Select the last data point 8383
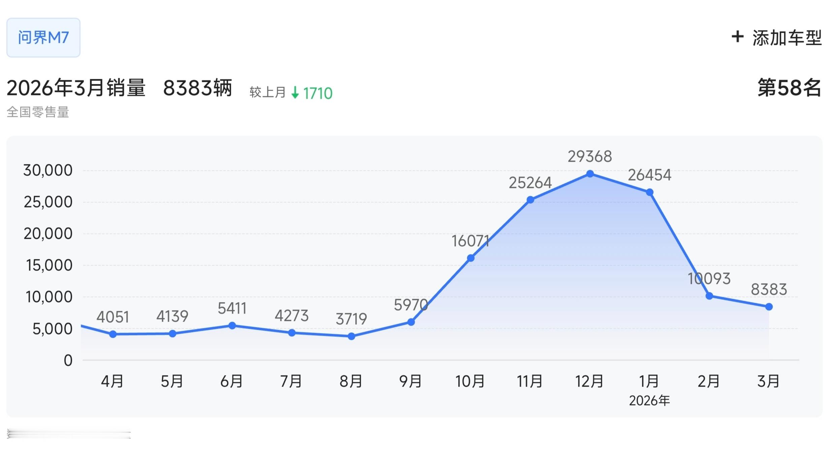 click(x=769, y=307)
